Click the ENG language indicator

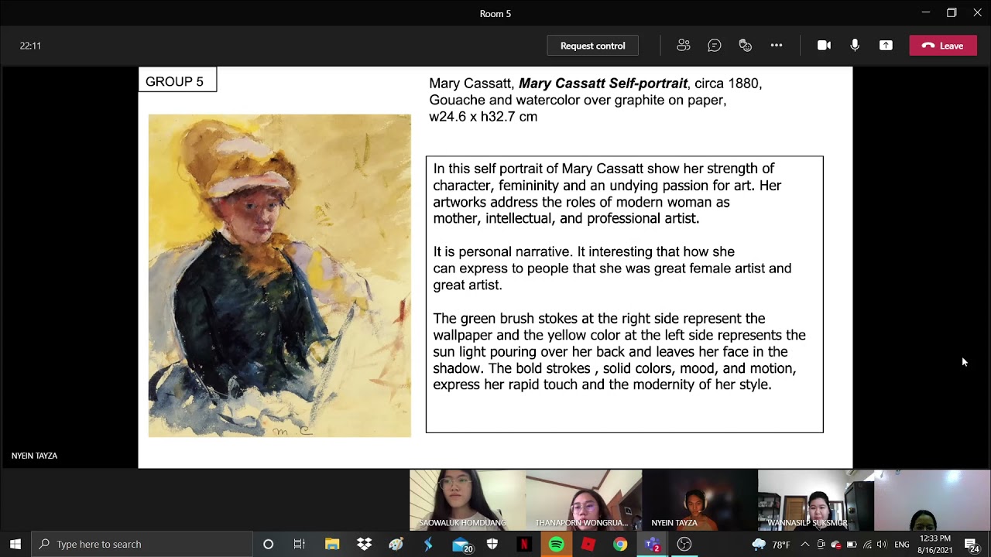pos(902,545)
